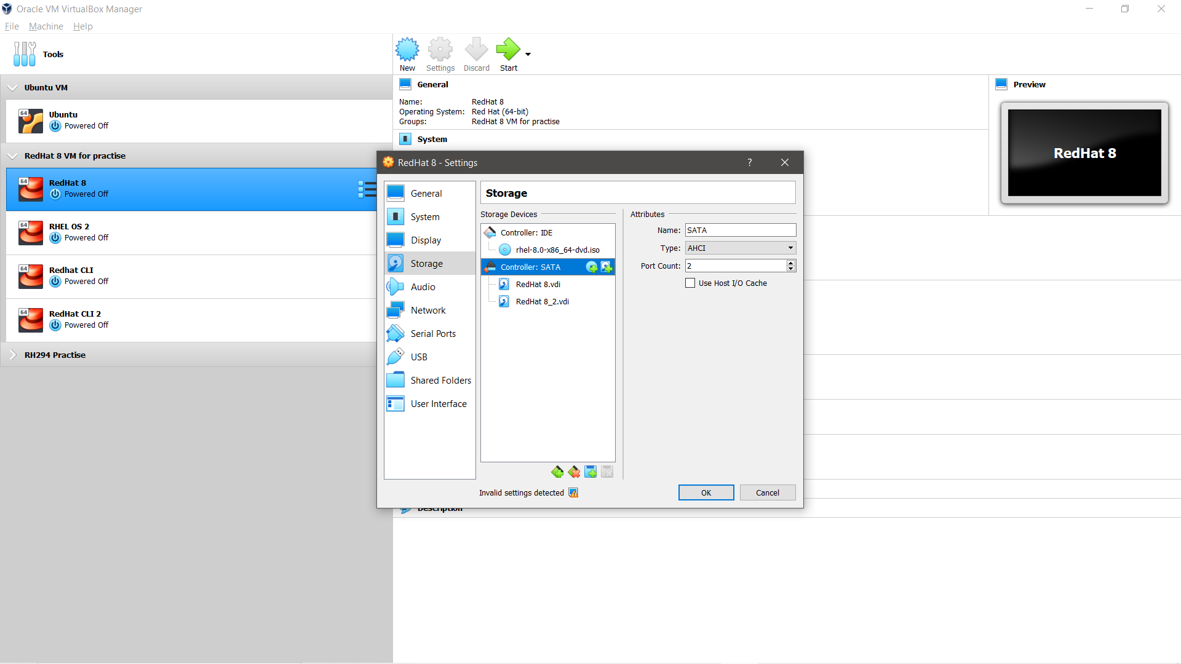Open the Shared Folders settings category
This screenshot has height=664, width=1181.
coord(430,380)
